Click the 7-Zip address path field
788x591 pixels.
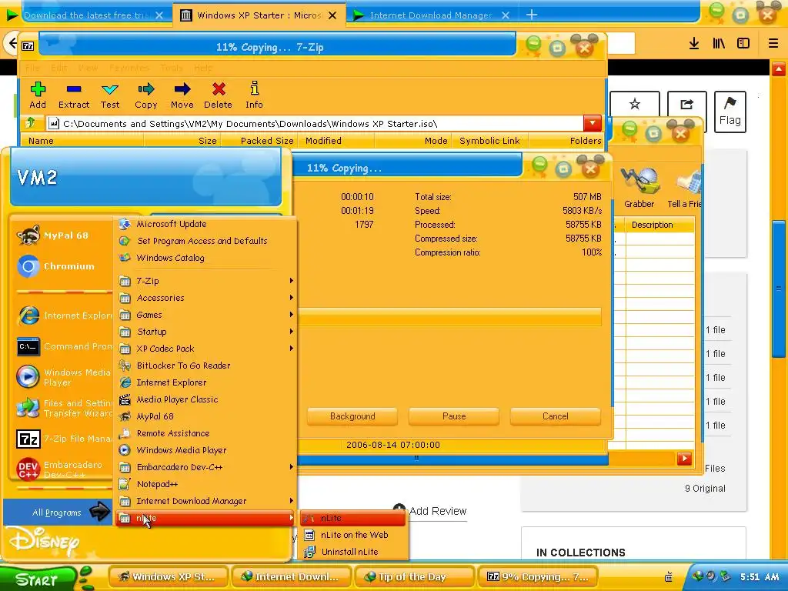point(315,123)
